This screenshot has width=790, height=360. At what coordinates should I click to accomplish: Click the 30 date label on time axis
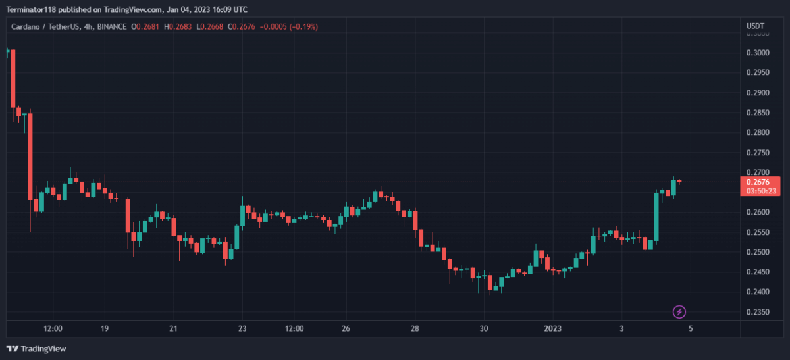click(x=483, y=328)
